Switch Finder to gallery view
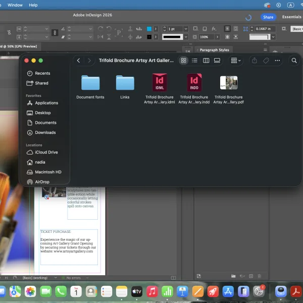Screen dimensions: 303x303 tap(217, 61)
